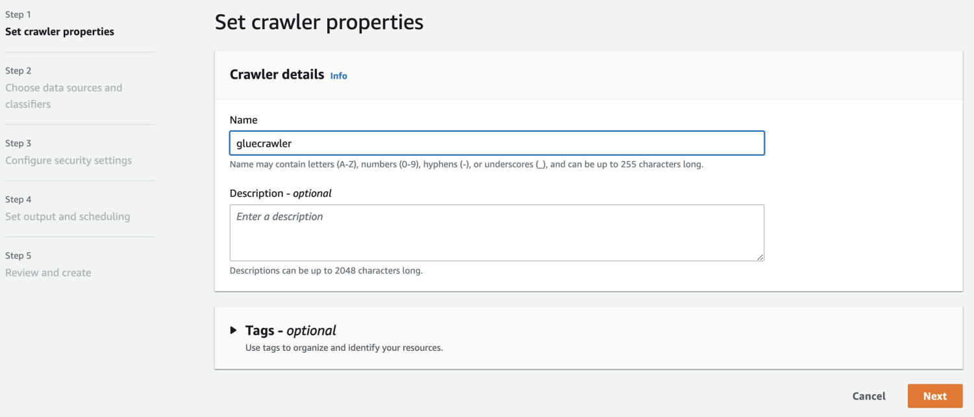Image resolution: width=974 pixels, height=417 pixels.
Task: Click the "Use tags to organize" helper text
Action: click(343, 347)
